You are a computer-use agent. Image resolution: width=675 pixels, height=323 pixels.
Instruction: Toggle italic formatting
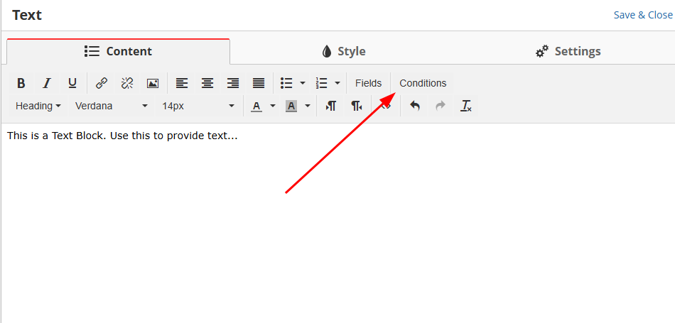pos(47,83)
